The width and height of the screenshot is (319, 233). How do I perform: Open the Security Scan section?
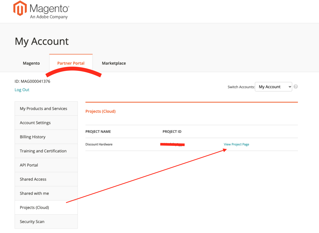46,221
